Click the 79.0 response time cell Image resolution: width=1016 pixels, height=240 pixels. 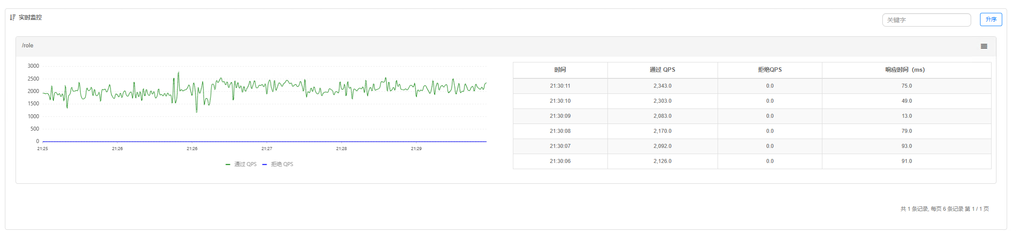pos(906,131)
